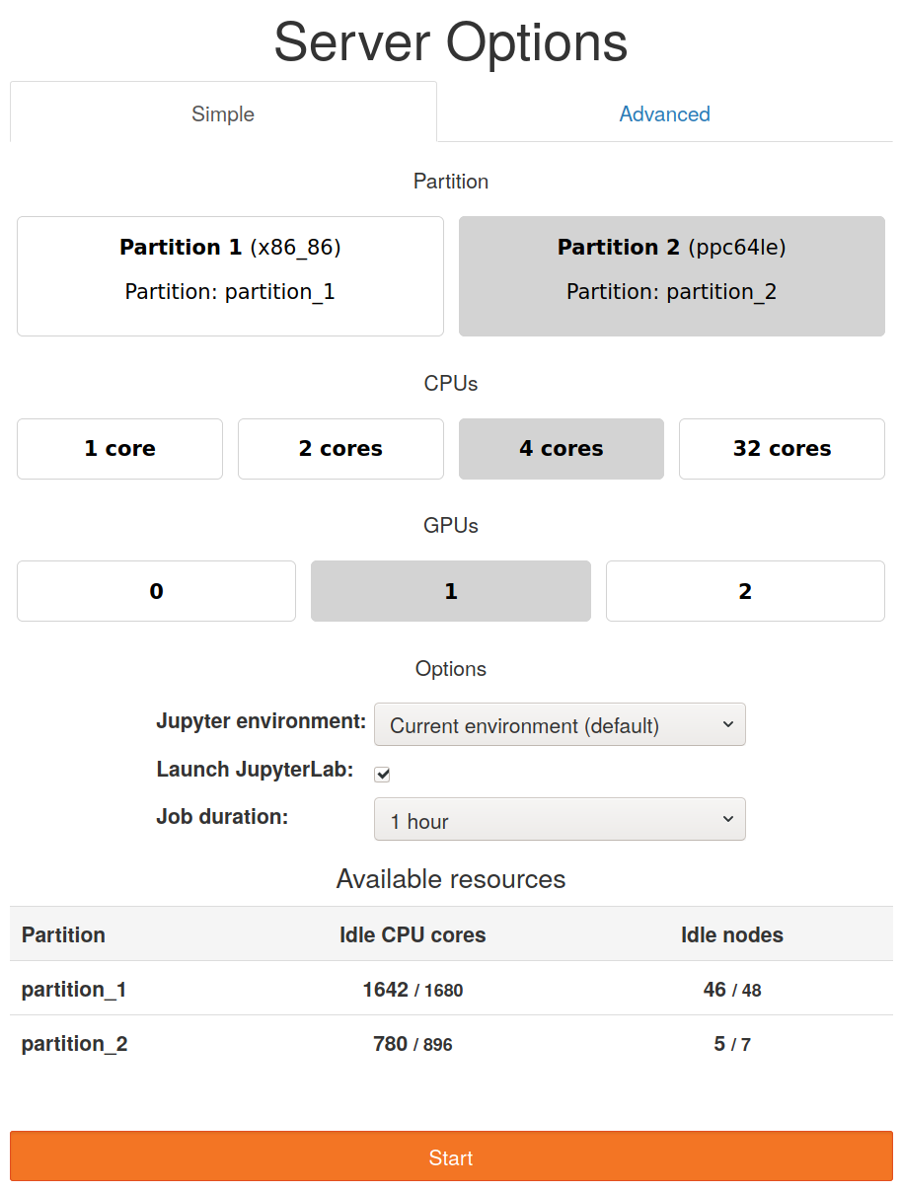Set GPUs to 0
901x1191 pixels.
156,591
